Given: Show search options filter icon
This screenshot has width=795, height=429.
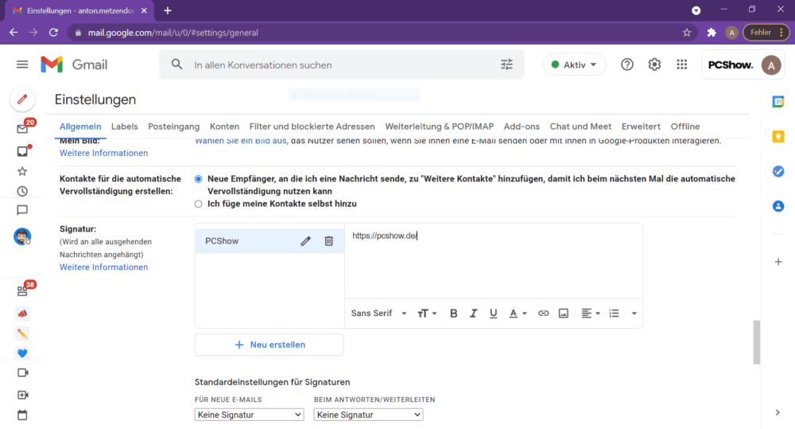Looking at the screenshot, I should tap(506, 64).
